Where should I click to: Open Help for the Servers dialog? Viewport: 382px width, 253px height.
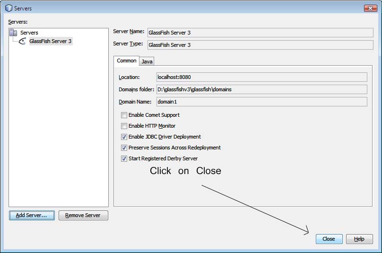[x=359, y=239]
